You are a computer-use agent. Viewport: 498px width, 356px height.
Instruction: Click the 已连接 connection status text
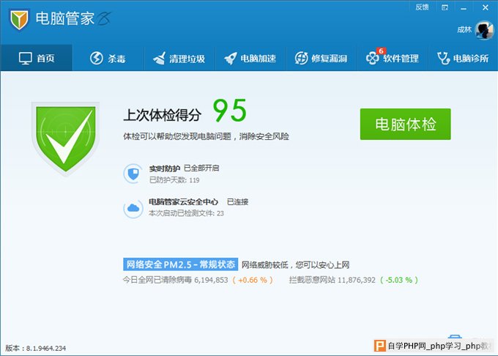[x=237, y=201]
